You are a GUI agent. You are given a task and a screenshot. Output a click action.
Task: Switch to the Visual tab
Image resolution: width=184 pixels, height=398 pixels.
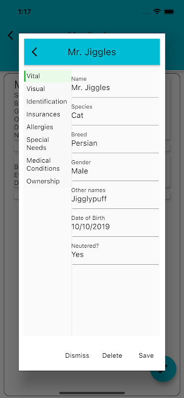[x=48, y=89]
